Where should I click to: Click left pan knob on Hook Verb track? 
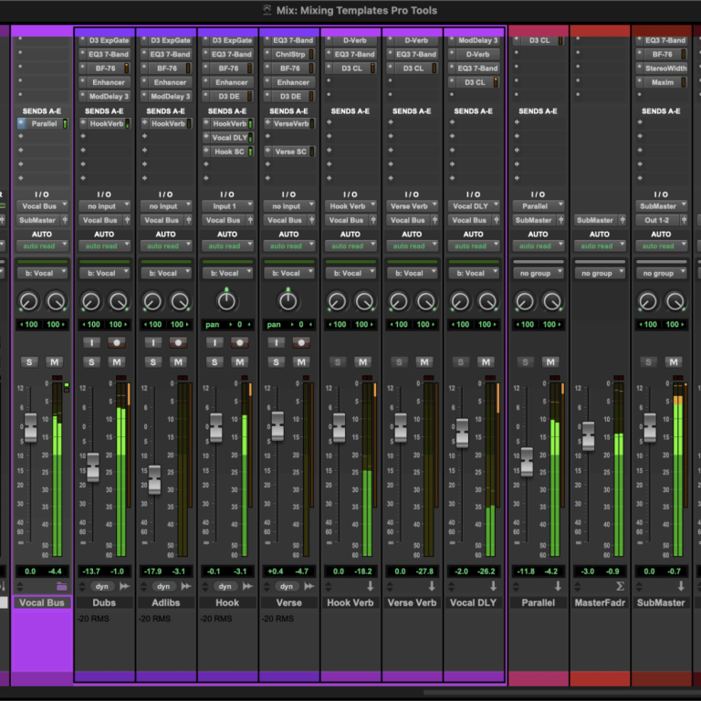[x=337, y=302]
